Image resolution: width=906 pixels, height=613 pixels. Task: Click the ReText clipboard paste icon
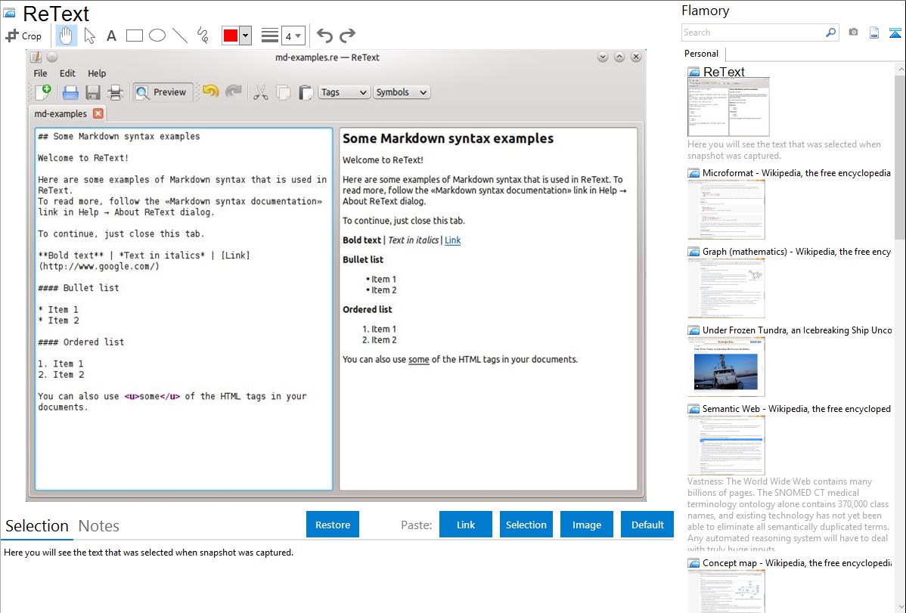click(x=305, y=92)
